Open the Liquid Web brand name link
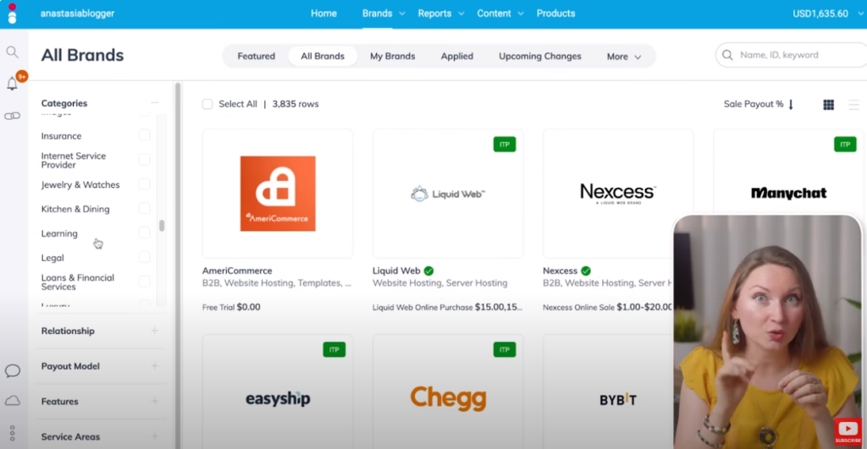 [396, 271]
